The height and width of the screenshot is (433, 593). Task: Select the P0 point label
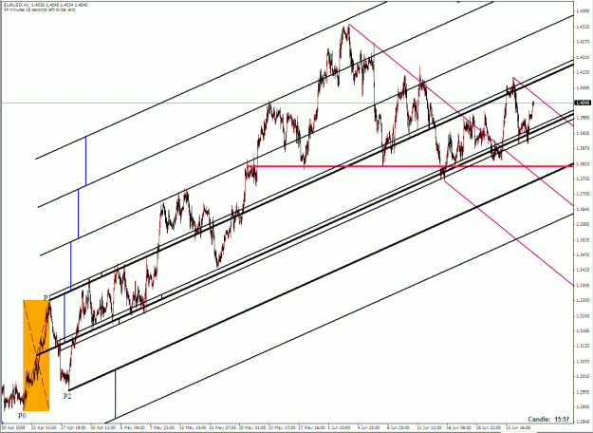click(x=22, y=416)
